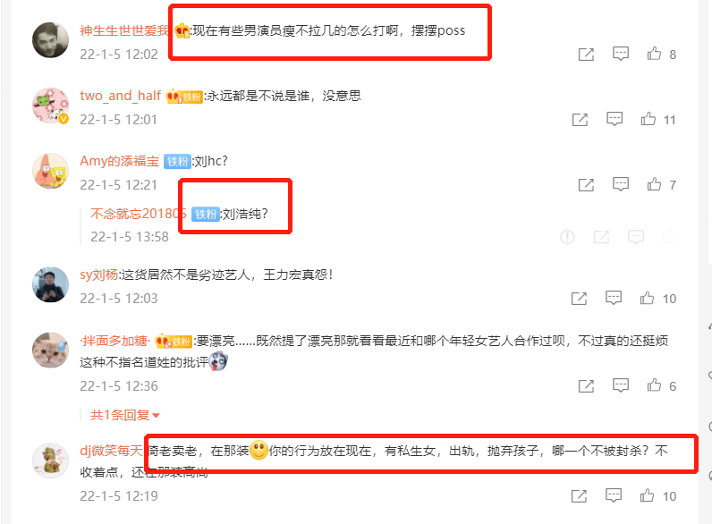Like dj微笑每天's comment
This screenshot has height=524, width=712.
point(647,495)
